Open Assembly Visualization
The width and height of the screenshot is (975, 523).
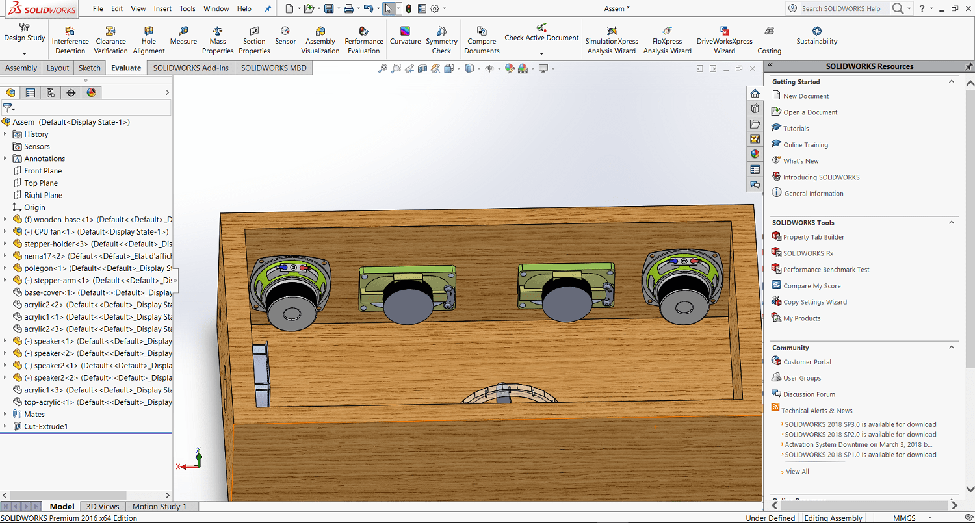(x=320, y=40)
